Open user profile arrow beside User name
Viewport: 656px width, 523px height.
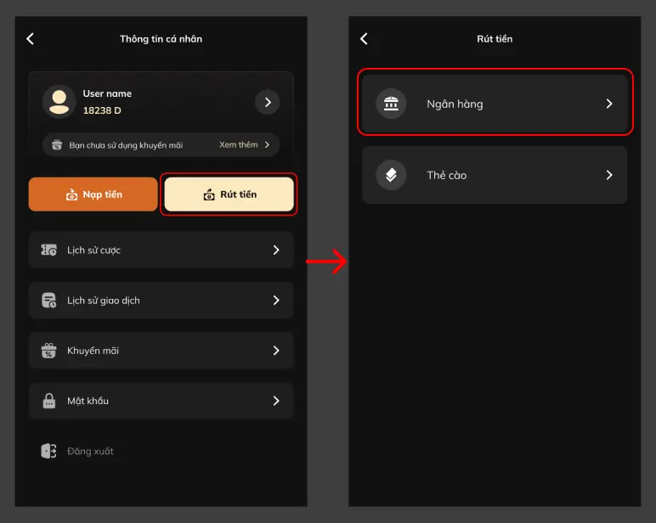[268, 102]
